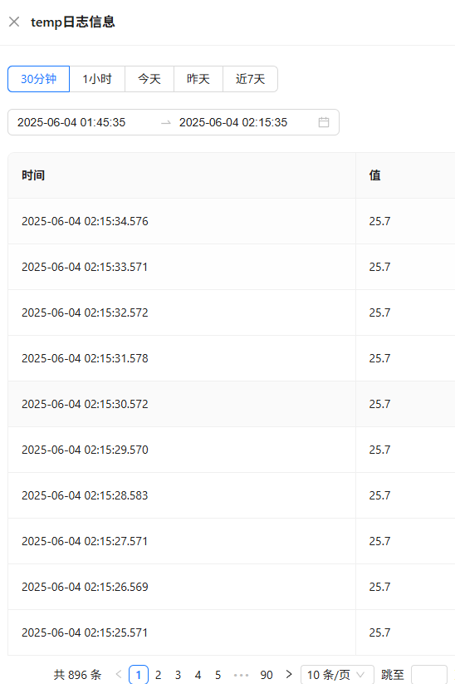The image size is (455, 684).
Task: Jump to last page 90
Action: 267,675
